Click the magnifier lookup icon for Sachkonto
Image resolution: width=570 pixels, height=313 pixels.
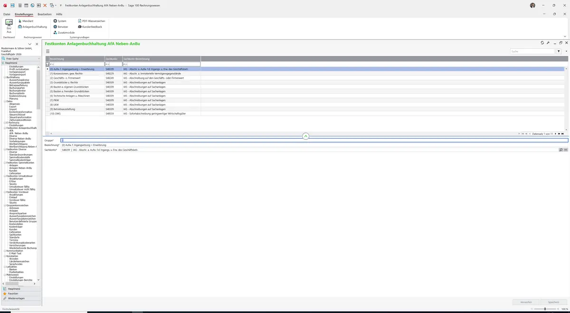(x=560, y=150)
